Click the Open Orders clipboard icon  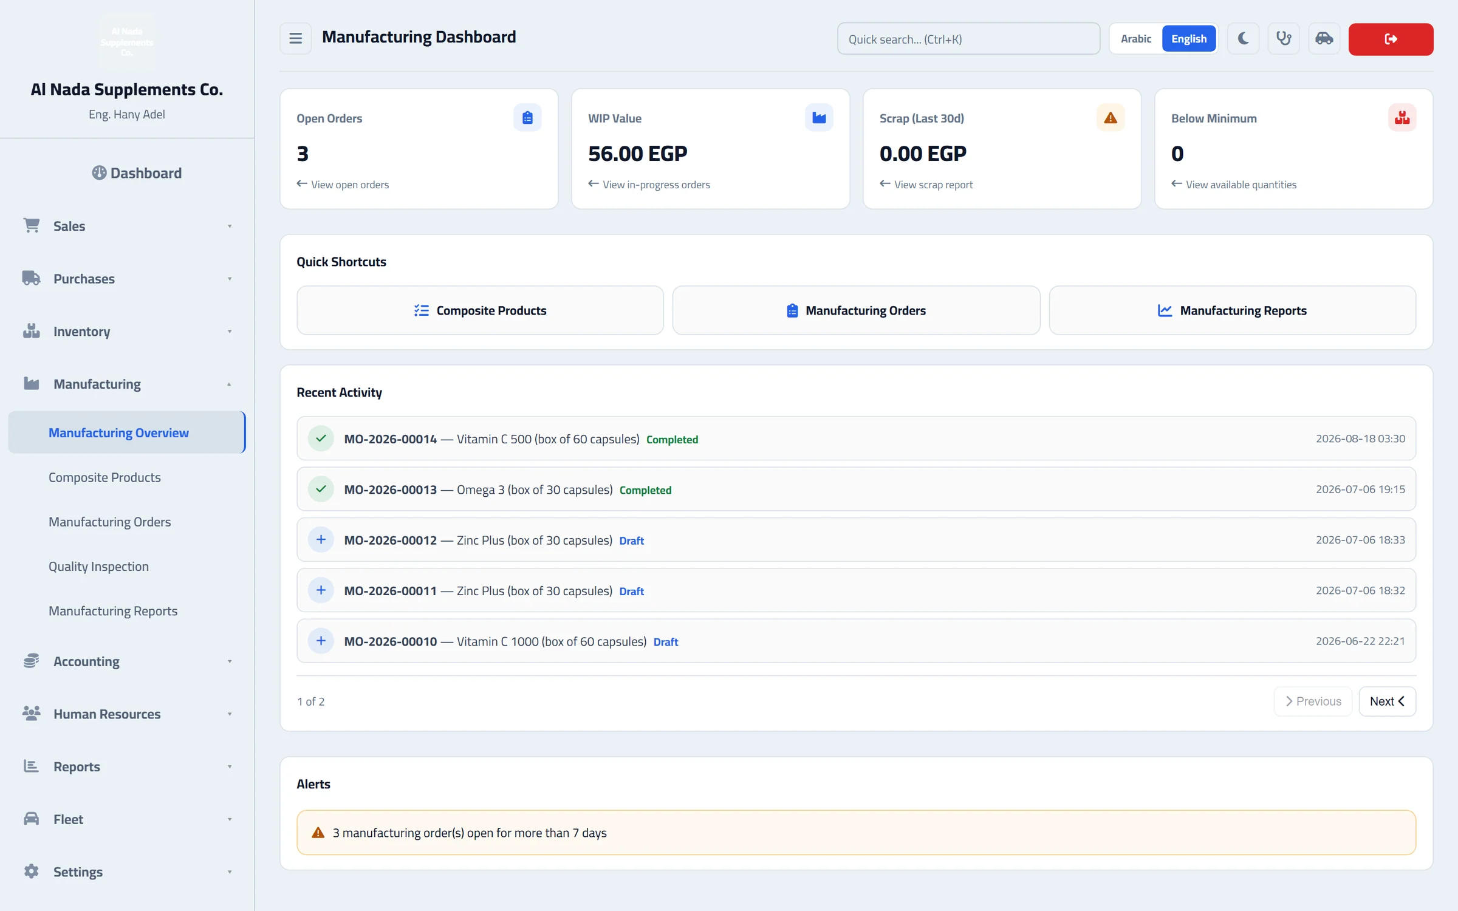(x=527, y=118)
